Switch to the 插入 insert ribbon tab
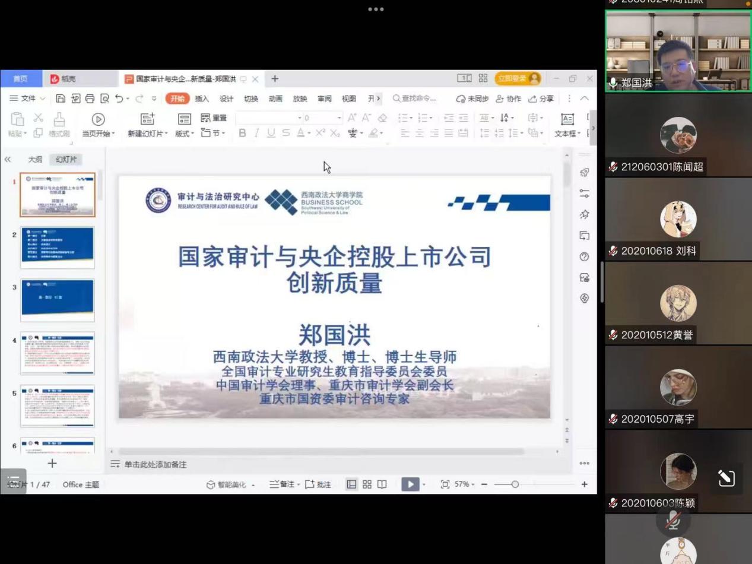Viewport: 752px width, 564px height. pyautogui.click(x=202, y=99)
